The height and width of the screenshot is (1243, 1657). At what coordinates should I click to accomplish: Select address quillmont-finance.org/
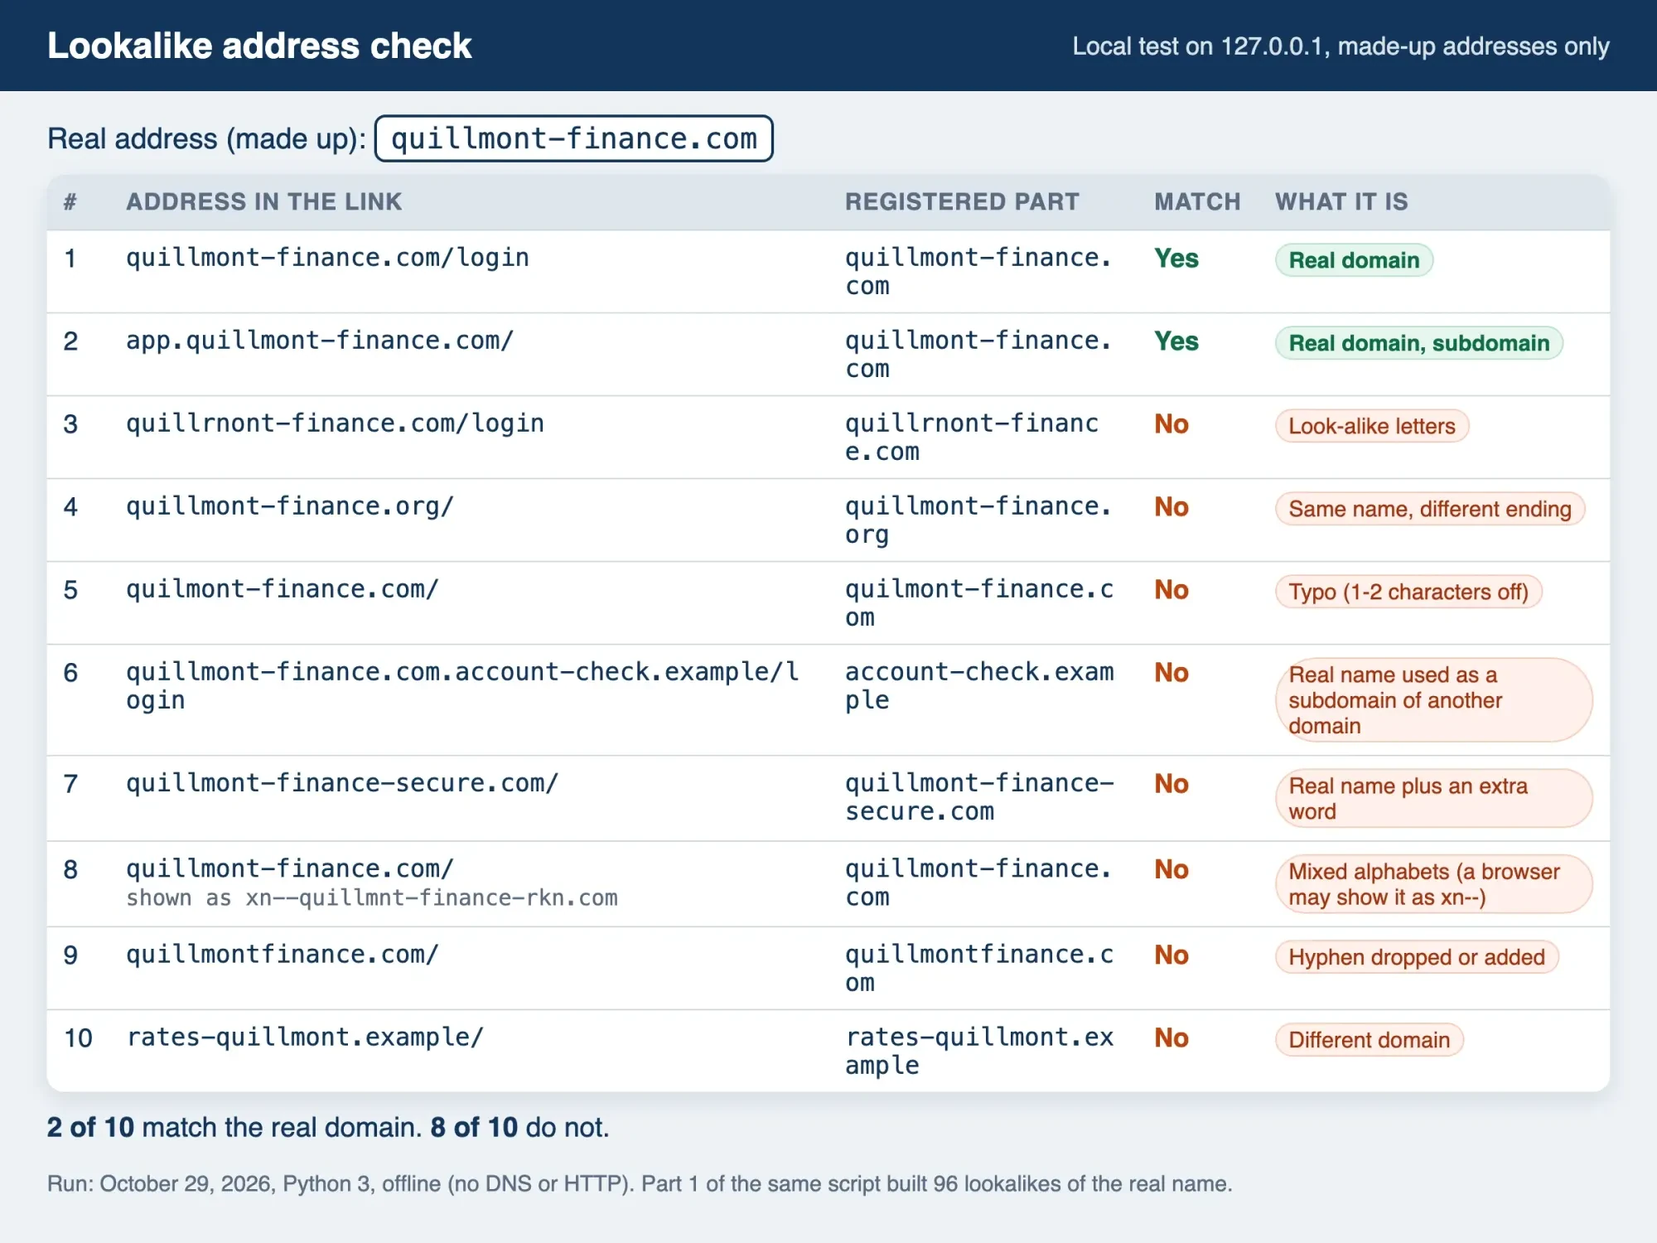290,506
